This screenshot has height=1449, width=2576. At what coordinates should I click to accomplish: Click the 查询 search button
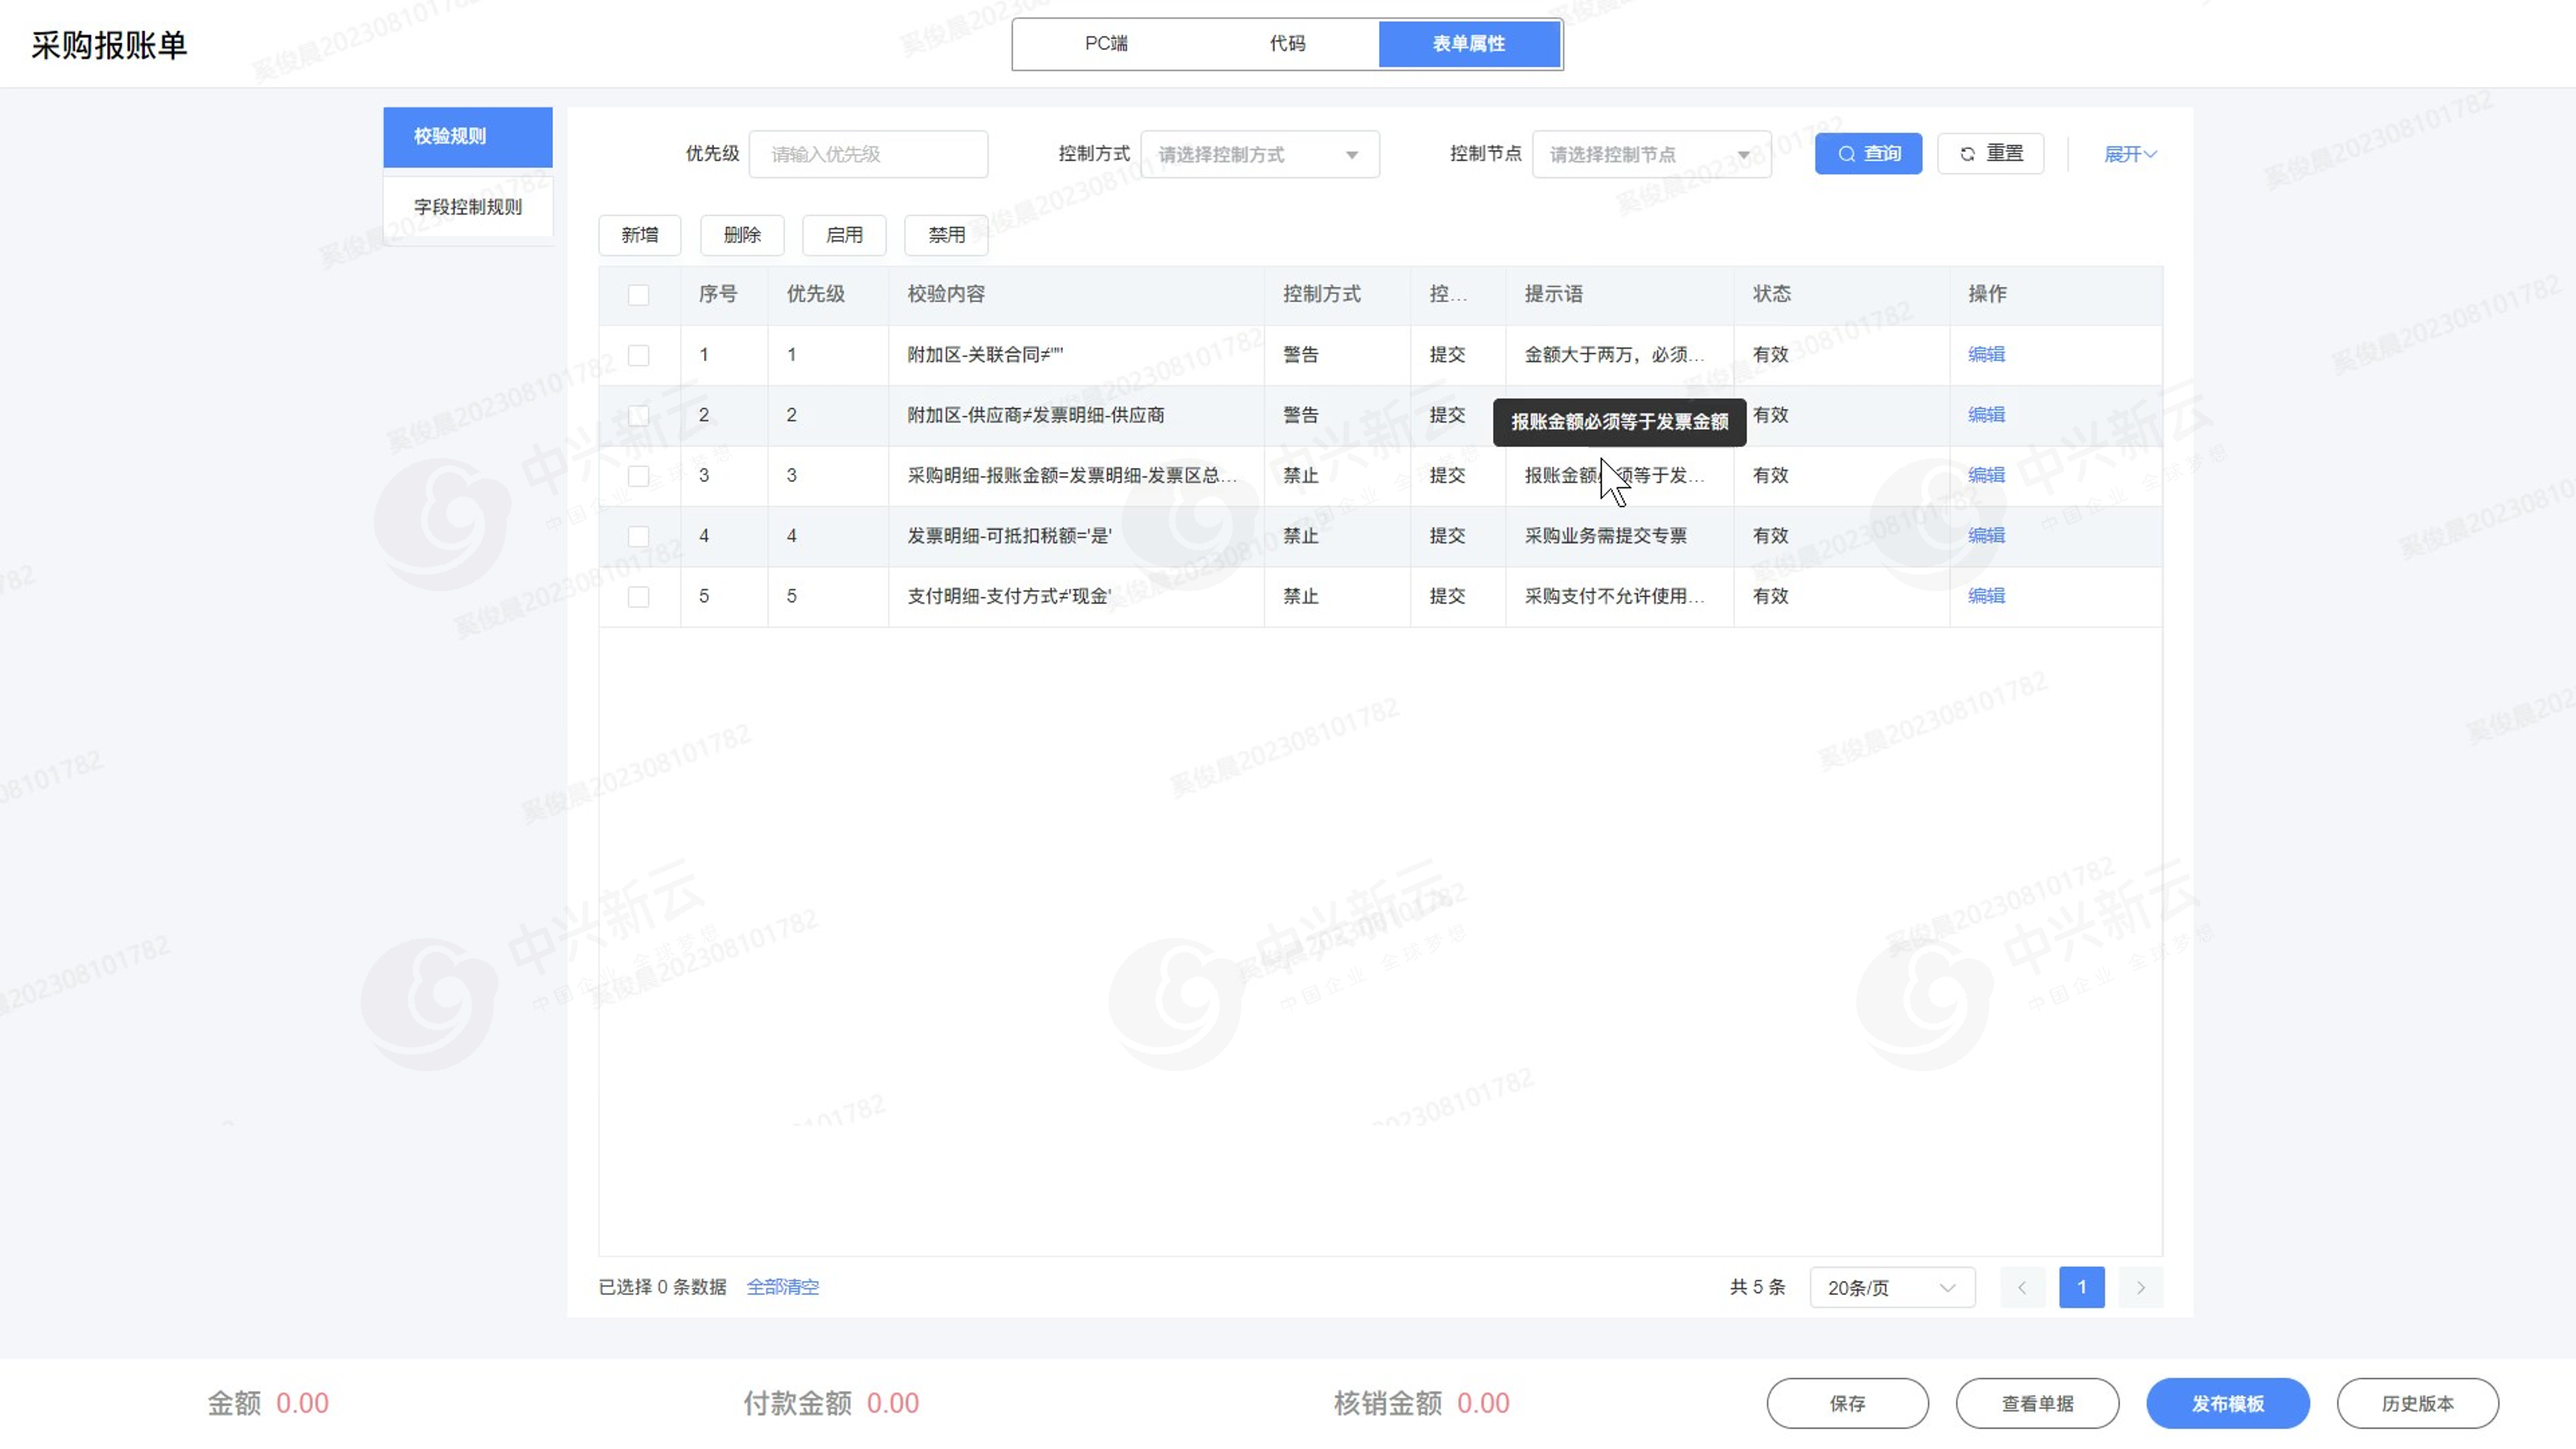click(x=1867, y=153)
